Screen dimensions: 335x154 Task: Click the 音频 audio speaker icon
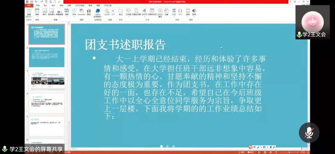(x=194, y=12)
